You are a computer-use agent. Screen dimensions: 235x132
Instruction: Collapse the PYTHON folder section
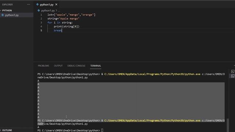pos(7,11)
